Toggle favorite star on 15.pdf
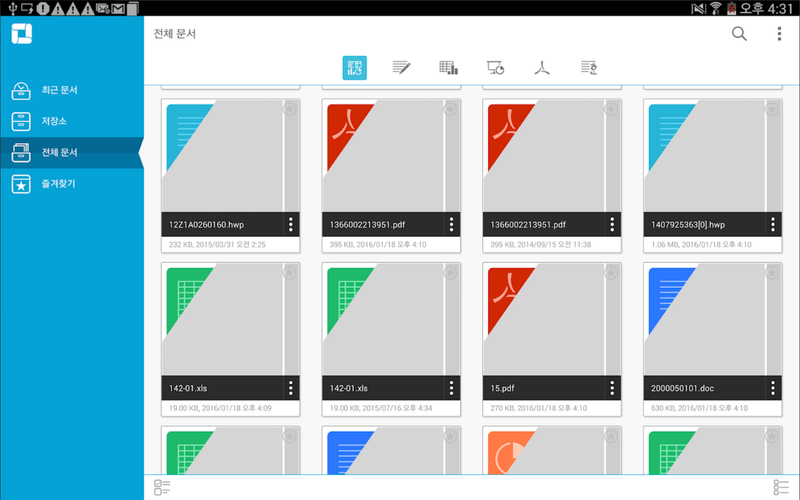Image resolution: width=800 pixels, height=500 pixels. tap(611, 272)
